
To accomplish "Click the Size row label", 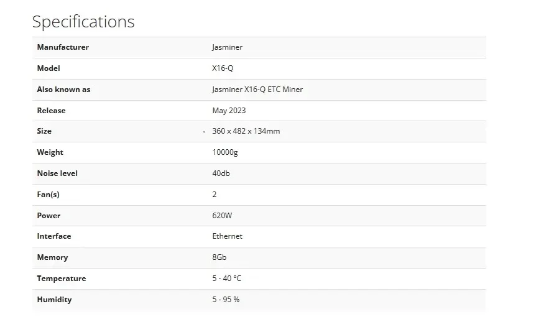I will tap(44, 131).
